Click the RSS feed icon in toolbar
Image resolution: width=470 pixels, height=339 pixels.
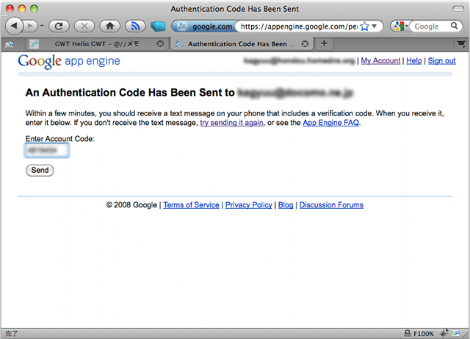134,26
